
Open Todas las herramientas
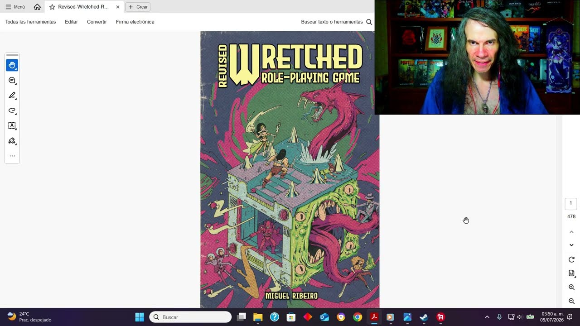[x=31, y=22]
